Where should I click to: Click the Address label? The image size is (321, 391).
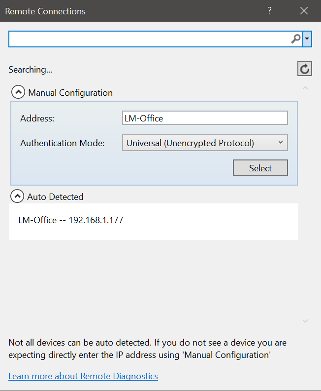(37, 118)
